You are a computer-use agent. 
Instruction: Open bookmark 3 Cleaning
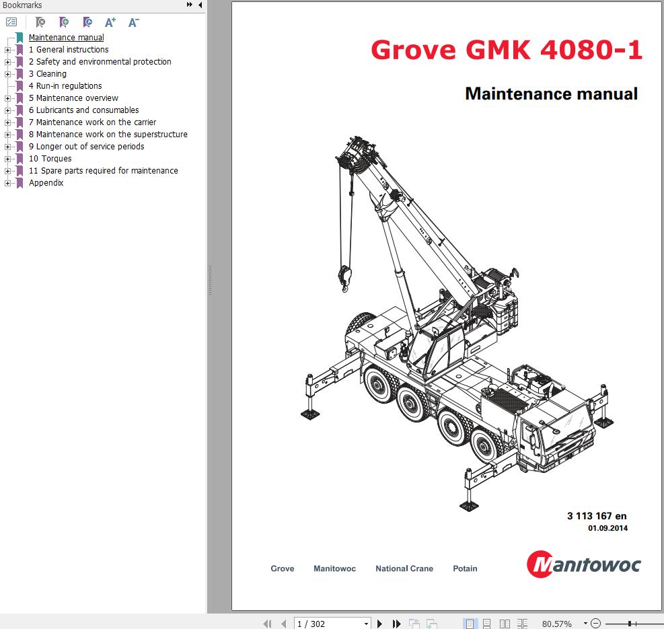click(47, 74)
